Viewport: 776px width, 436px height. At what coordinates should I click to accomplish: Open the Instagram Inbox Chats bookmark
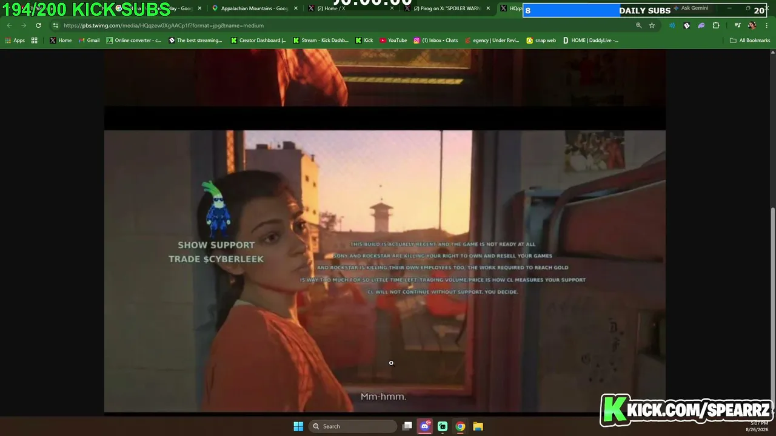click(x=436, y=41)
